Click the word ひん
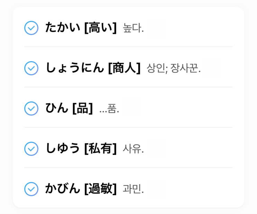The image size is (257, 214). [57, 108]
